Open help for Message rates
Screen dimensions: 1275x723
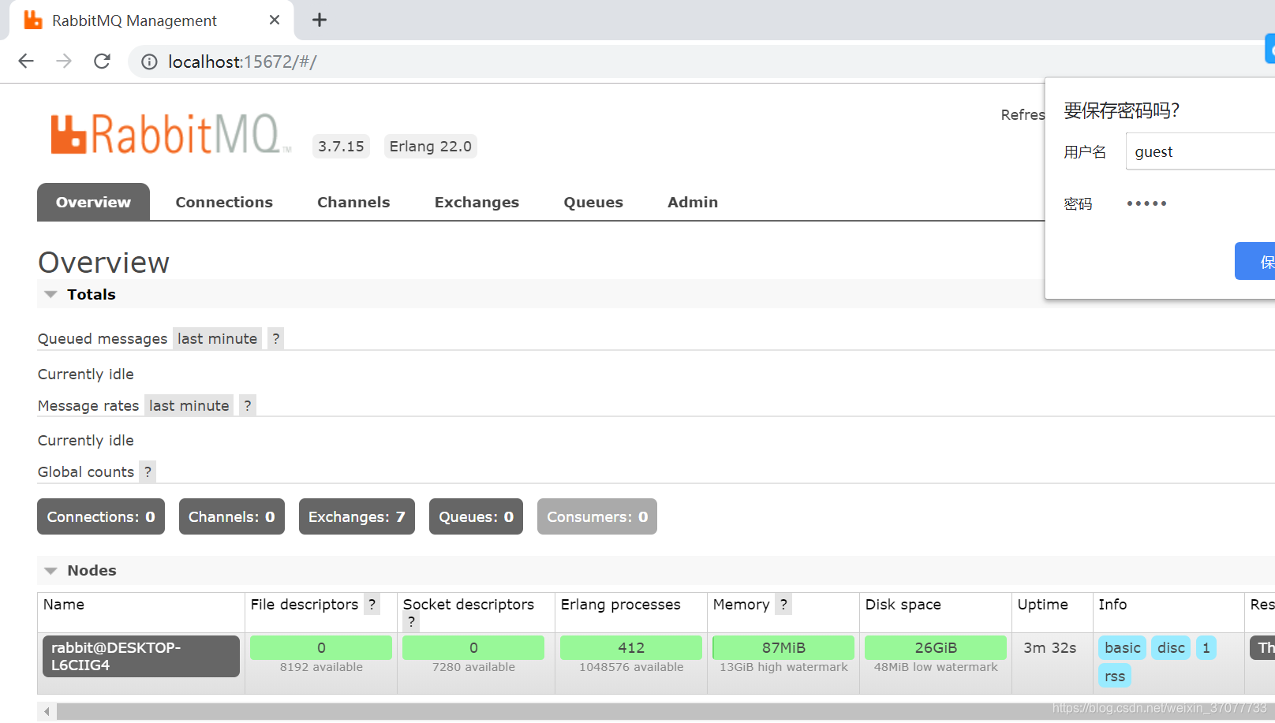(x=248, y=405)
